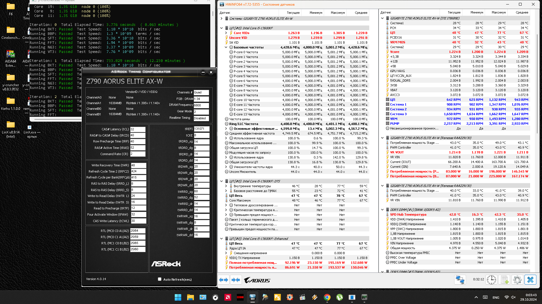The height and width of the screenshot is (304, 542).
Task: Click the blue X close sensors icon
Action: click(x=530, y=280)
